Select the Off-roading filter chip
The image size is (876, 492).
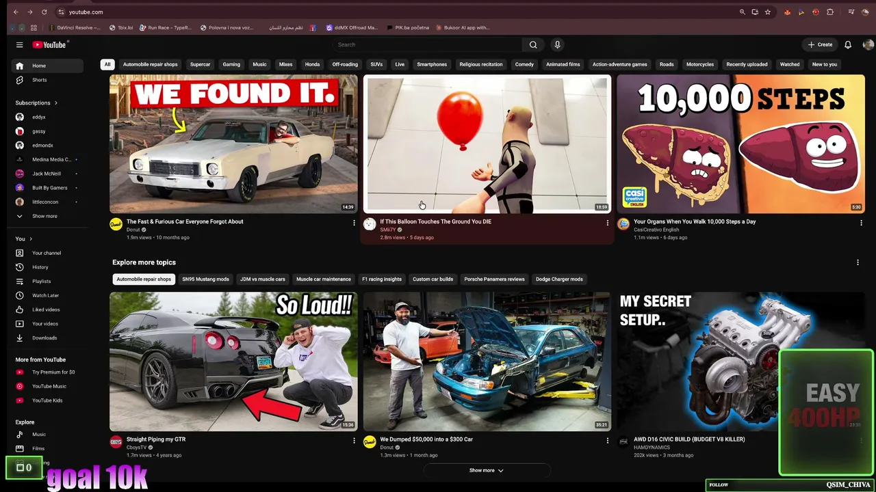(x=345, y=64)
